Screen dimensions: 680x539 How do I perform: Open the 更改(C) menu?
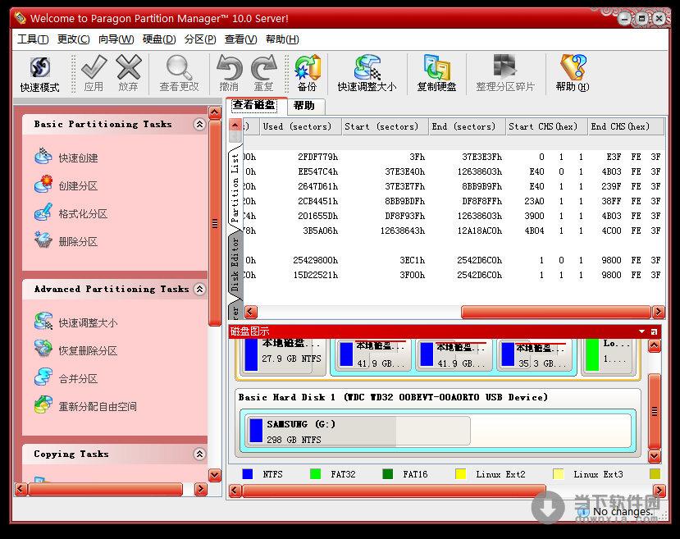click(73, 39)
